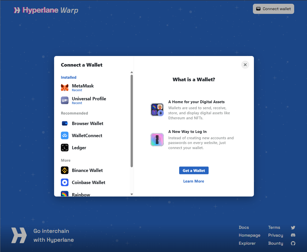Open the Twitter icon in footer

pos(293,228)
